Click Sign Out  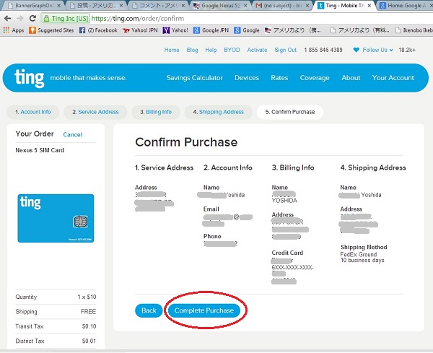click(286, 50)
